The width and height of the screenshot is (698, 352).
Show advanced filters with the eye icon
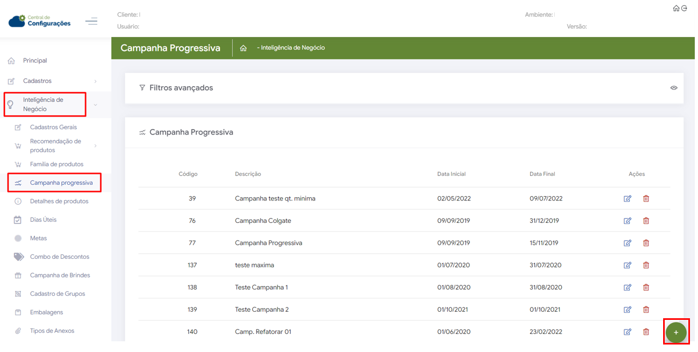[674, 88]
